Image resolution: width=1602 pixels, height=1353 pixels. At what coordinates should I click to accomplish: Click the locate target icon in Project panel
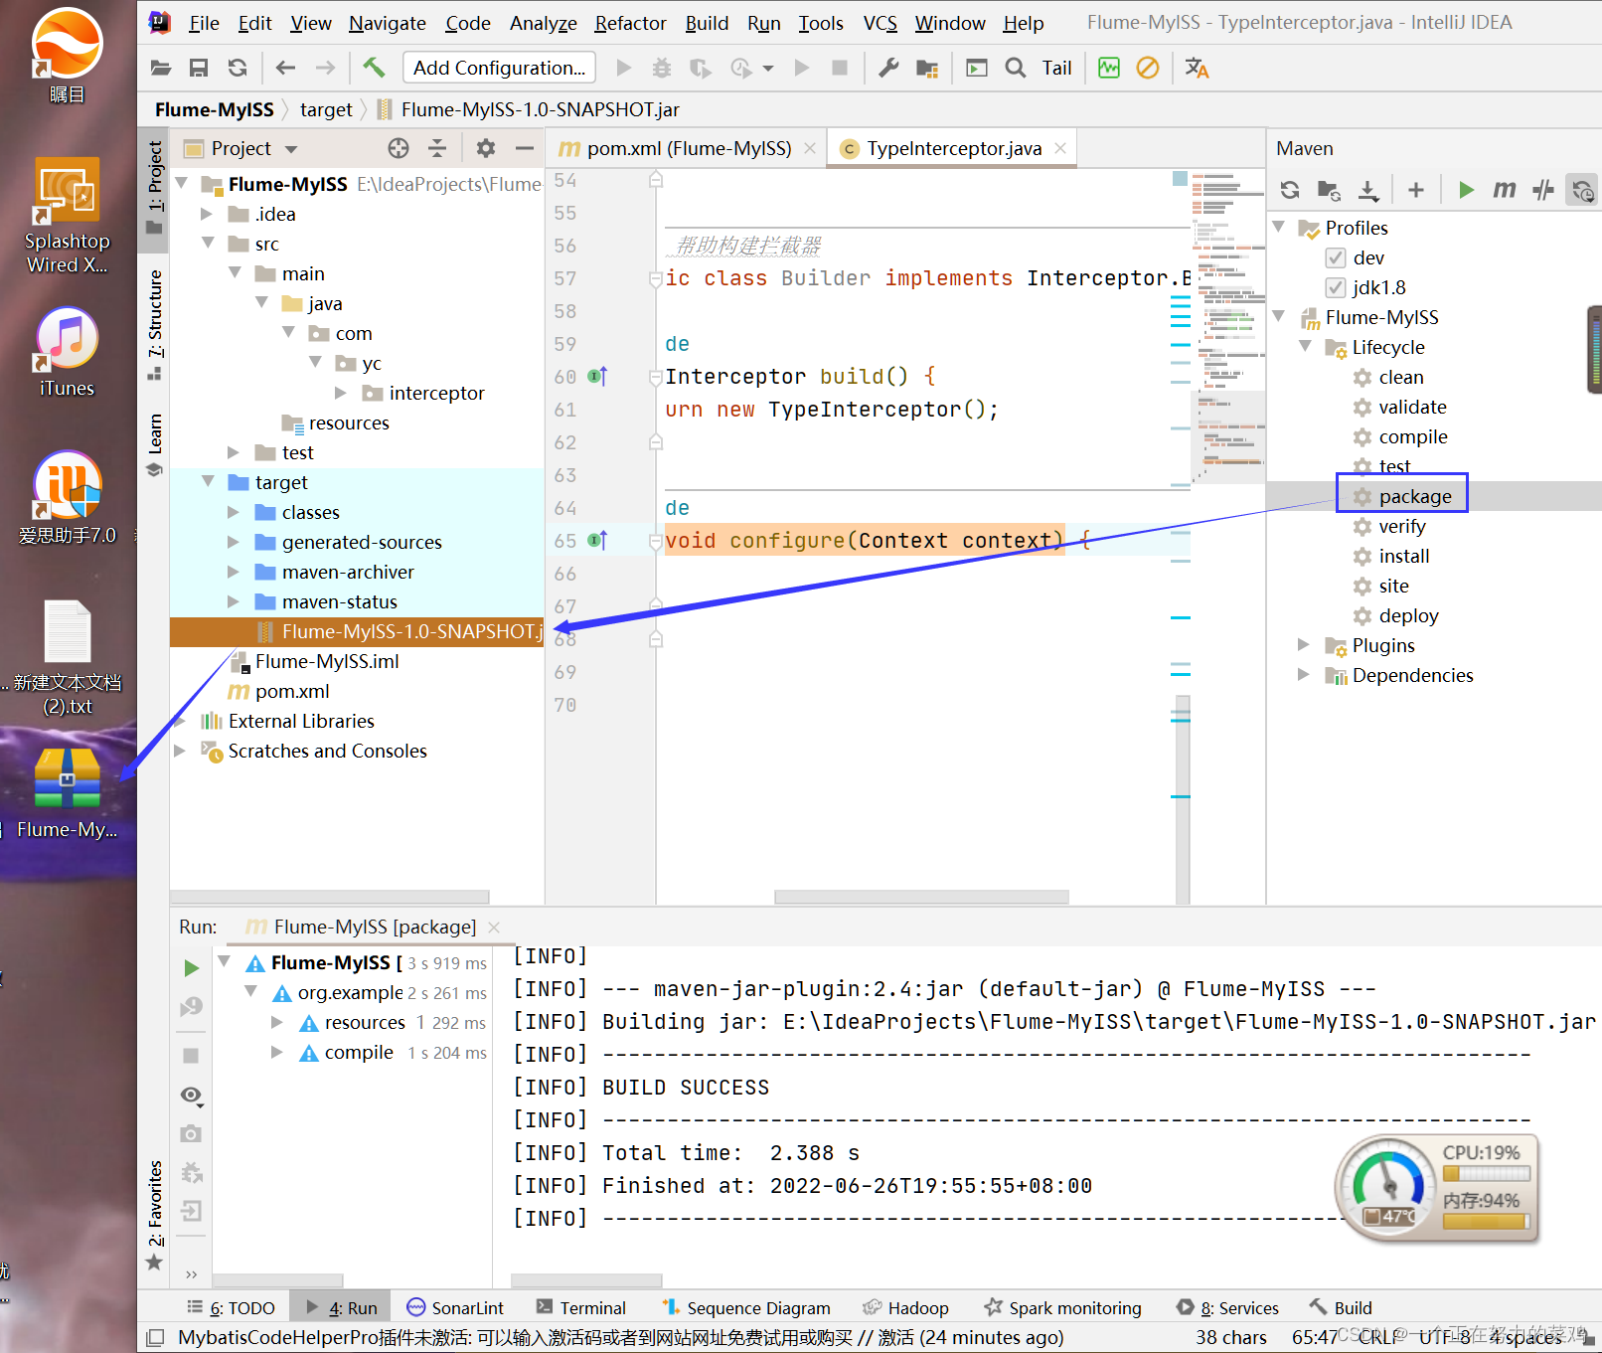pos(399,148)
